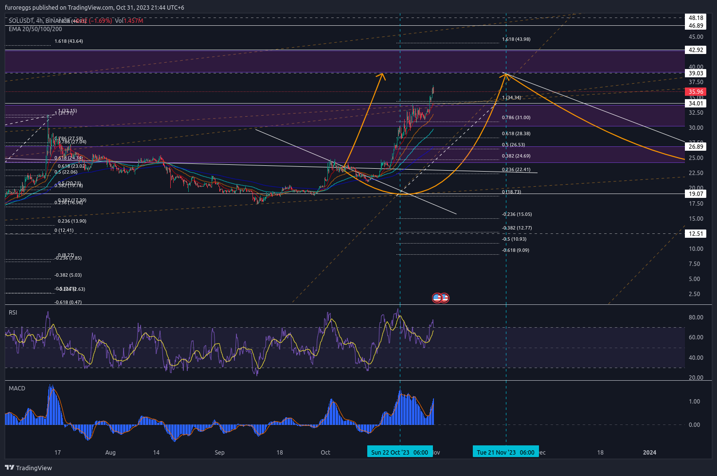
Task: Click the 5.00 tick on the price scale
Action: click(x=695, y=279)
